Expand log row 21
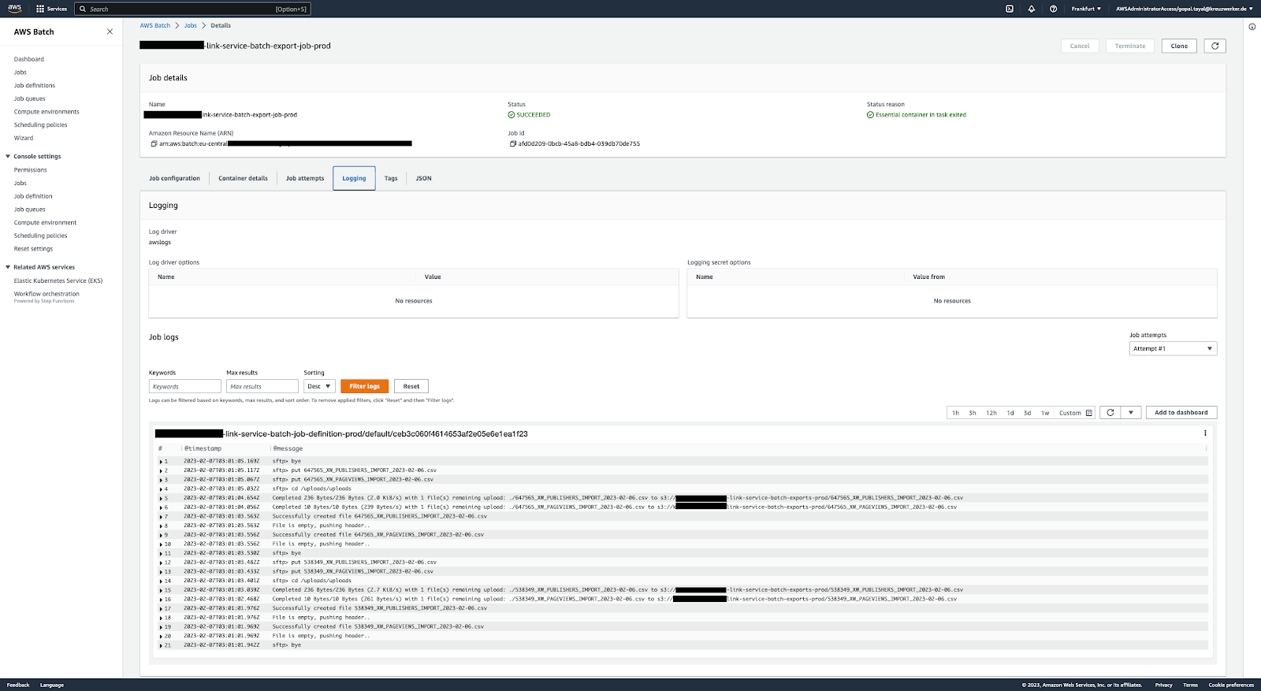 (x=161, y=645)
